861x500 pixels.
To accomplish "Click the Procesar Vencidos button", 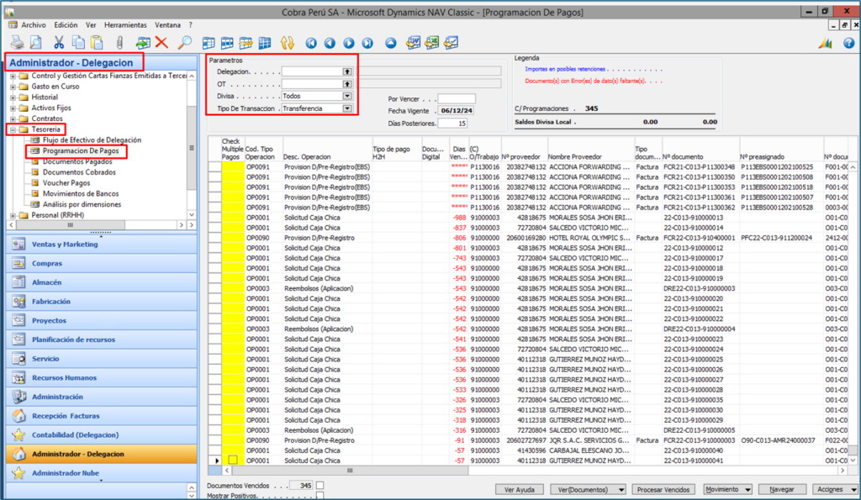I will click(x=663, y=490).
